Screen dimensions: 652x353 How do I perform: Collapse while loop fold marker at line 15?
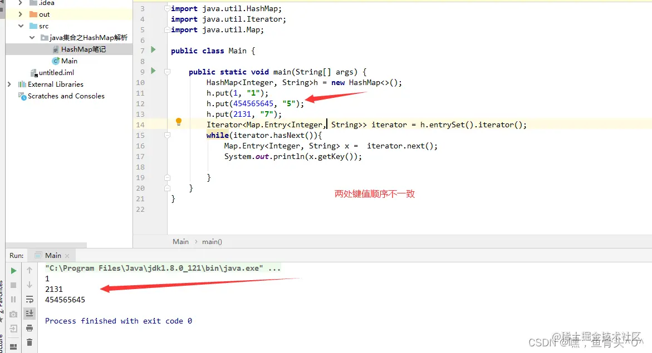[167, 136]
